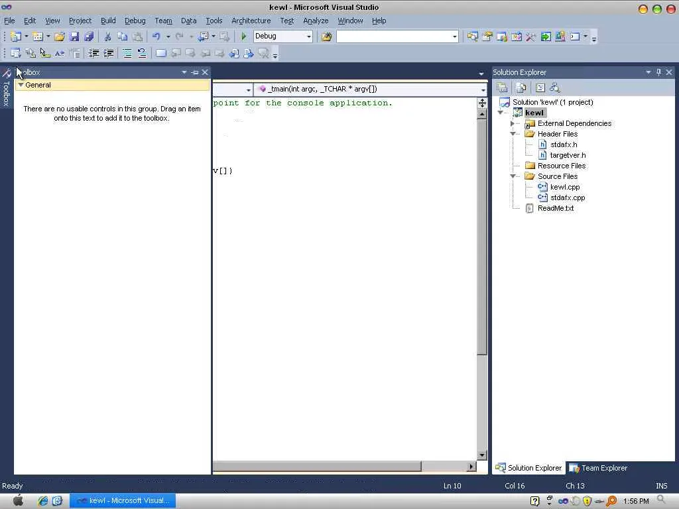Switch to the Team Explorer tab
This screenshot has height=509, width=679.
(599, 468)
